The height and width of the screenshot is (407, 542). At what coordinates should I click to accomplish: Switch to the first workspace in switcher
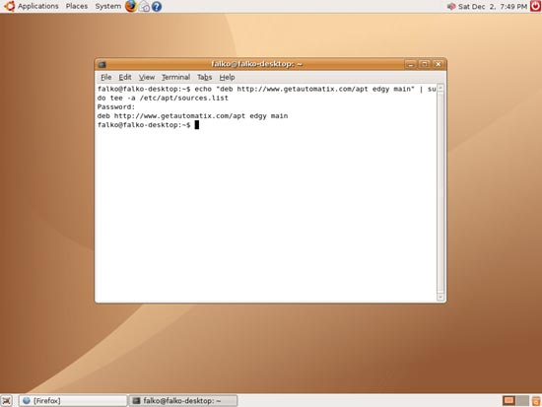[x=508, y=401]
